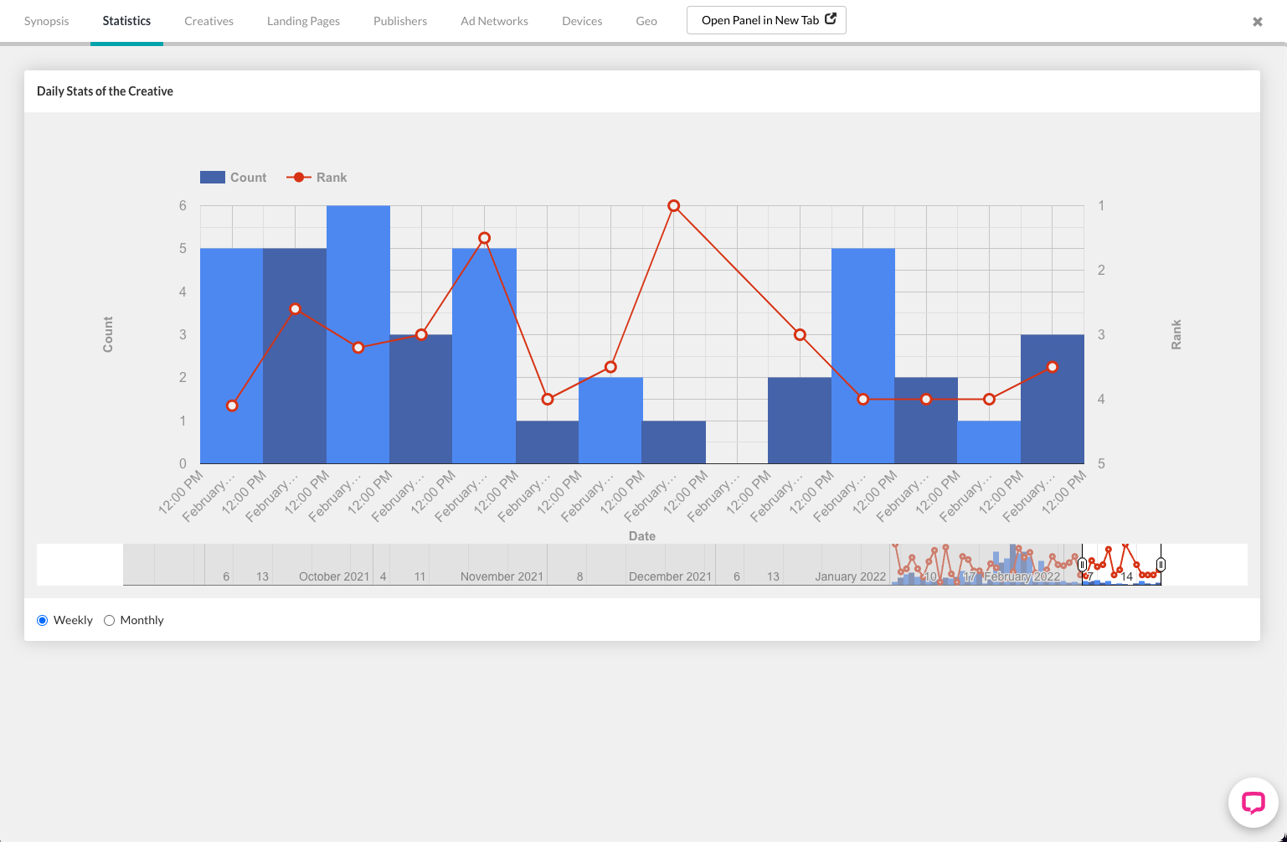This screenshot has width=1287, height=842.
Task: Open the Geo tab
Action: (646, 21)
